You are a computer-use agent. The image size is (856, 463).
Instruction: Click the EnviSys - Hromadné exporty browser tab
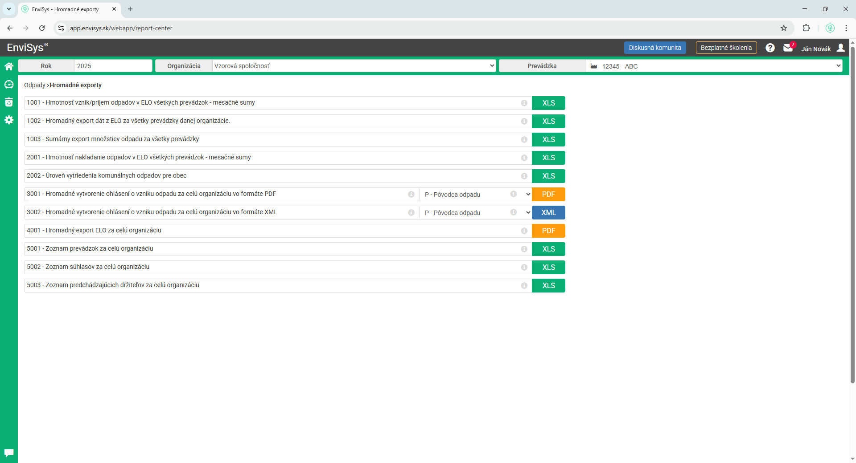point(66,9)
